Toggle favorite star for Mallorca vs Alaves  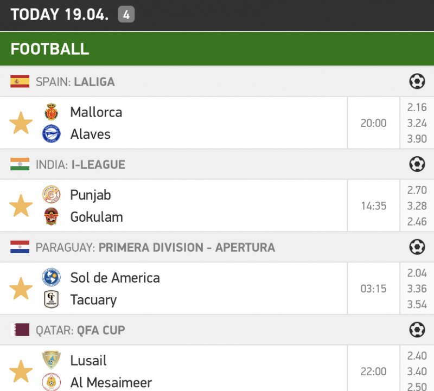(21, 123)
